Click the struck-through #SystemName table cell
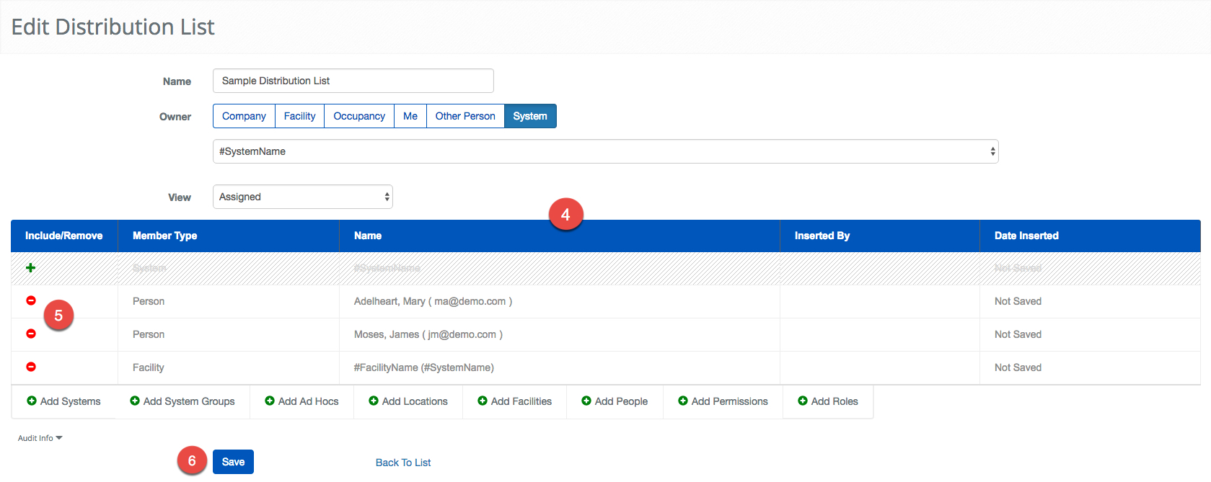Viewport: 1211px width, 482px height. click(560, 268)
